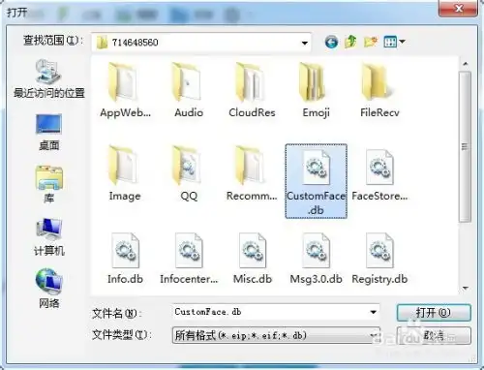Open Libraries (库) in sidebar

(x=48, y=184)
